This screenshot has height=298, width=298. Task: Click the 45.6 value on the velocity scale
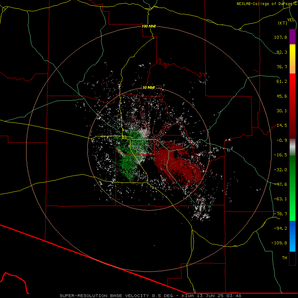coord(282,96)
